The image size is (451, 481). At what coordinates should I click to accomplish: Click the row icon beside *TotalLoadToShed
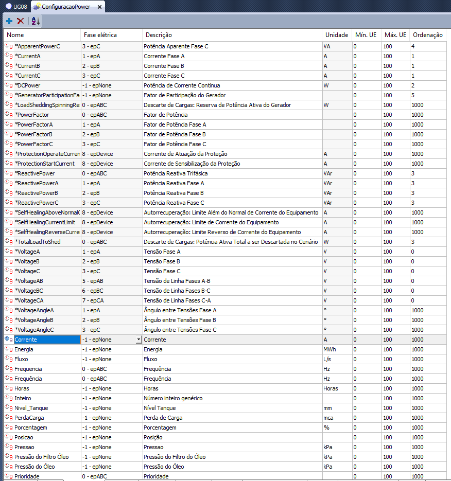pyautogui.click(x=9, y=242)
